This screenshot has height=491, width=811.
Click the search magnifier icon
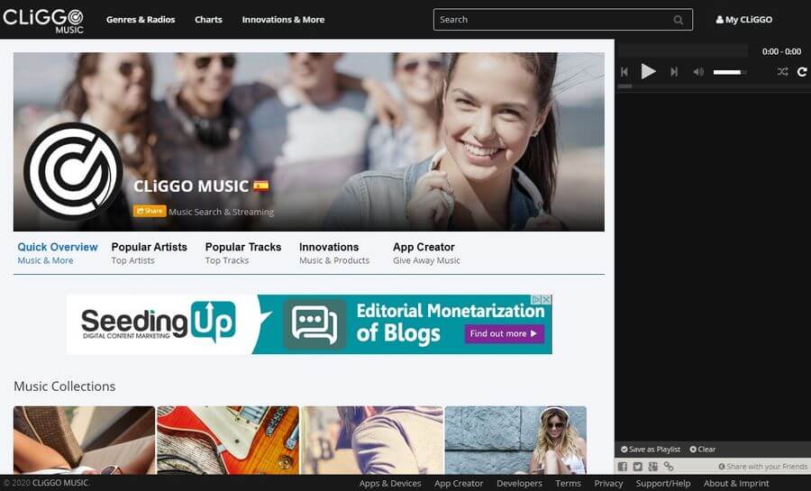point(679,20)
